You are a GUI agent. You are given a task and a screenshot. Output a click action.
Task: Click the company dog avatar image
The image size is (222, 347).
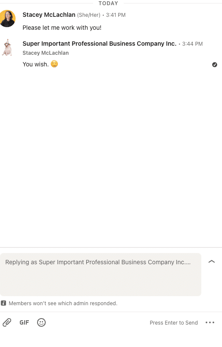click(x=7, y=47)
